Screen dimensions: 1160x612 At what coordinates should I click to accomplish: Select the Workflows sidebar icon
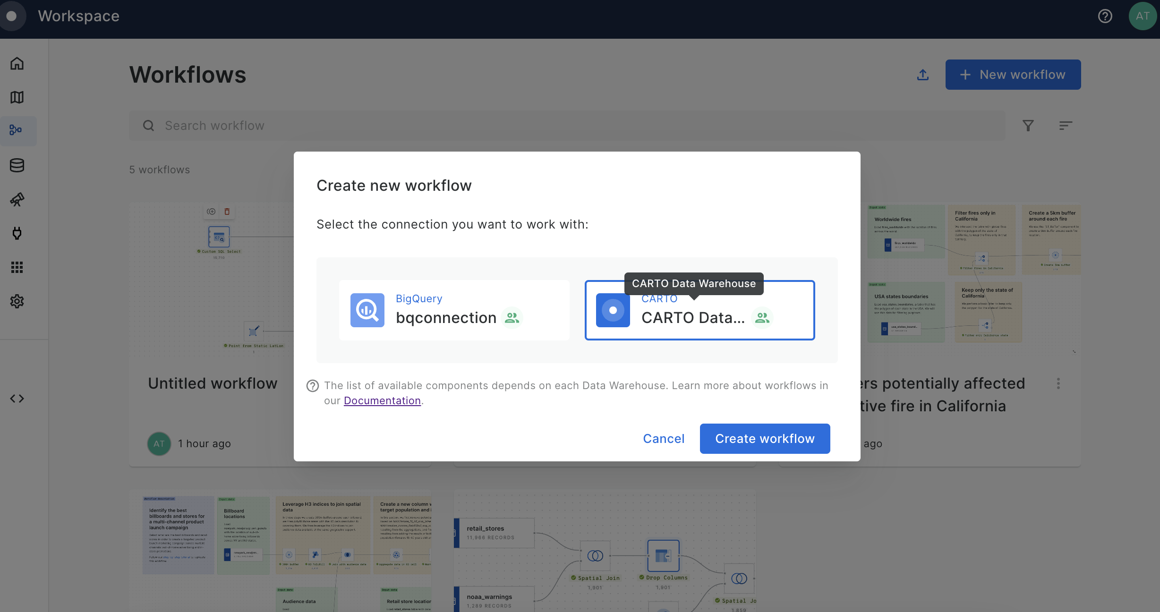pos(17,130)
